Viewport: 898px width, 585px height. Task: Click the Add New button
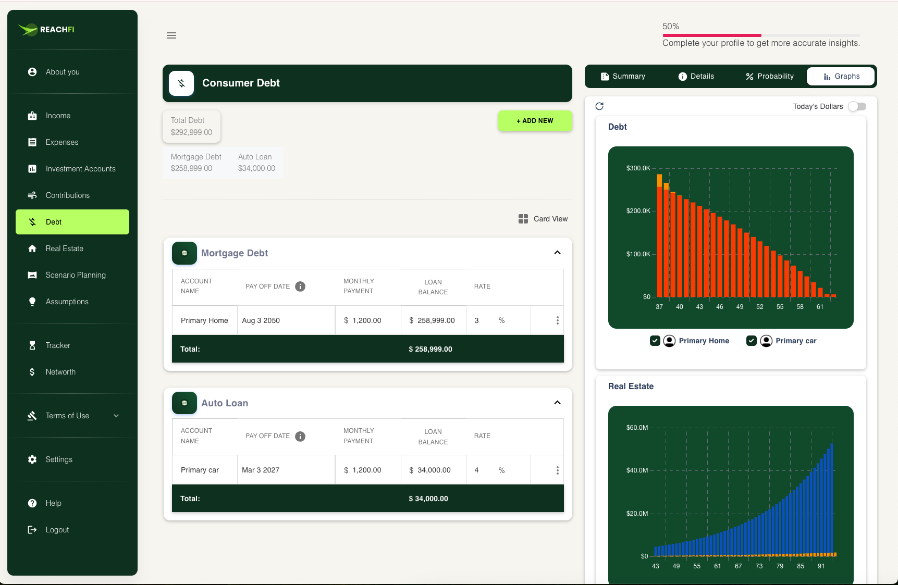click(x=535, y=121)
